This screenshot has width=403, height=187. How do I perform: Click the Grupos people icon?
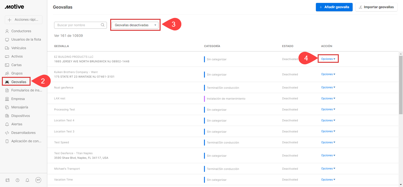point(7,73)
